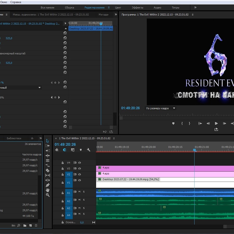The height and width of the screenshot is (234, 234).
Task: Mute audio track A1
Action: 79,192
